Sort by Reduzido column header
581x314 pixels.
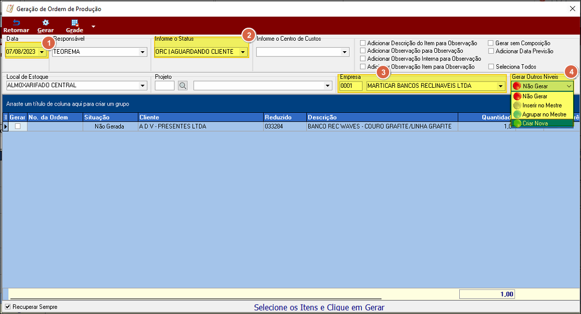285,117
